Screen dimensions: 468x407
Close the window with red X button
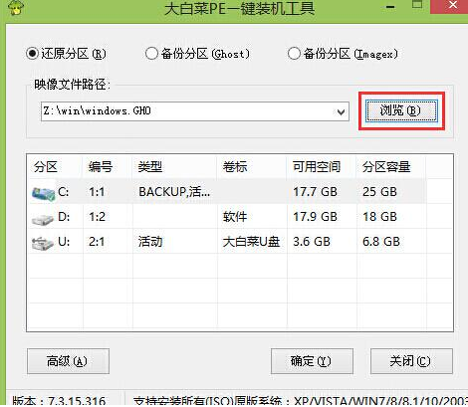click(453, 6)
